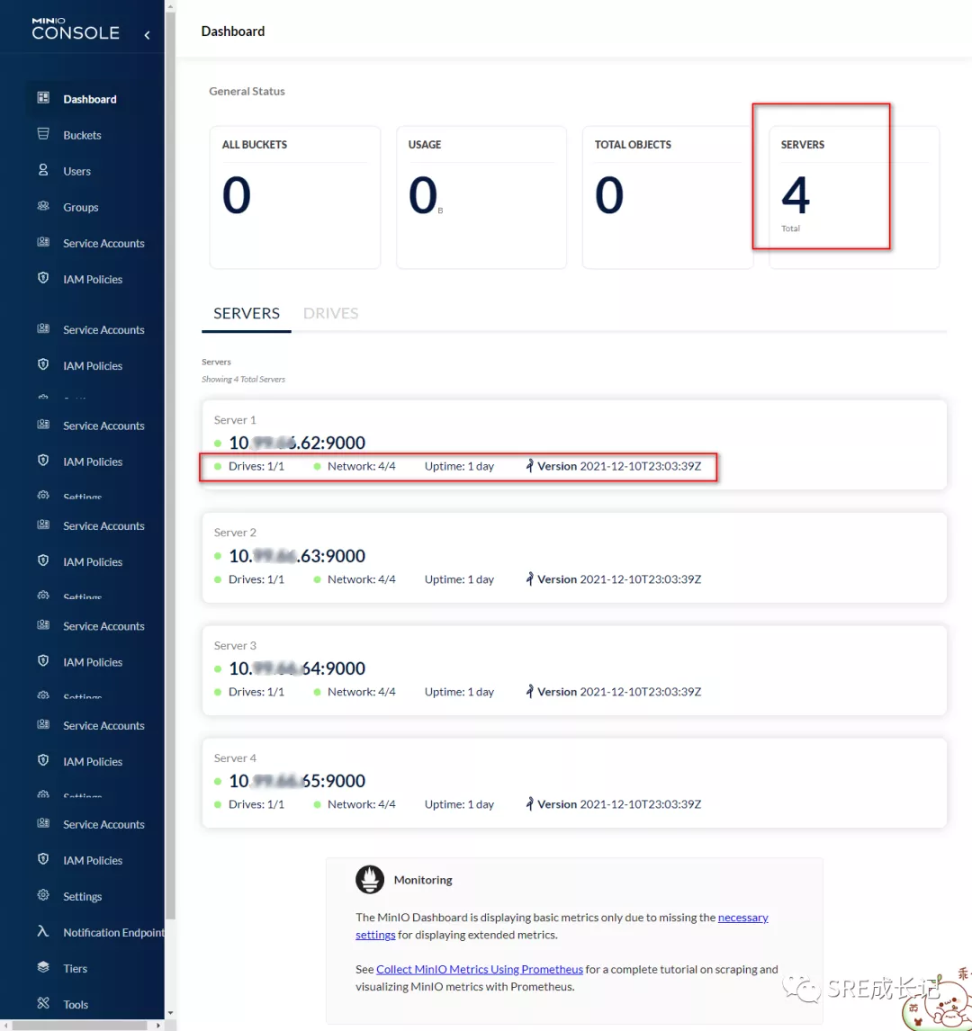The height and width of the screenshot is (1031, 972).
Task: Click sidebar scrollbar down arrow
Action: [x=170, y=1013]
